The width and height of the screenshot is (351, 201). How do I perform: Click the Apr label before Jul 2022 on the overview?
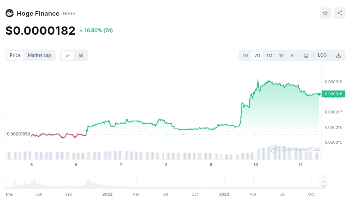[136, 194]
